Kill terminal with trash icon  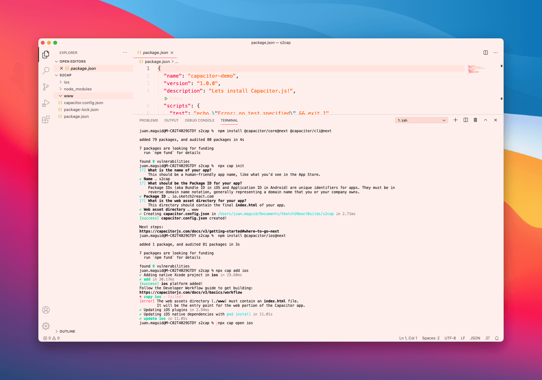tap(475, 120)
